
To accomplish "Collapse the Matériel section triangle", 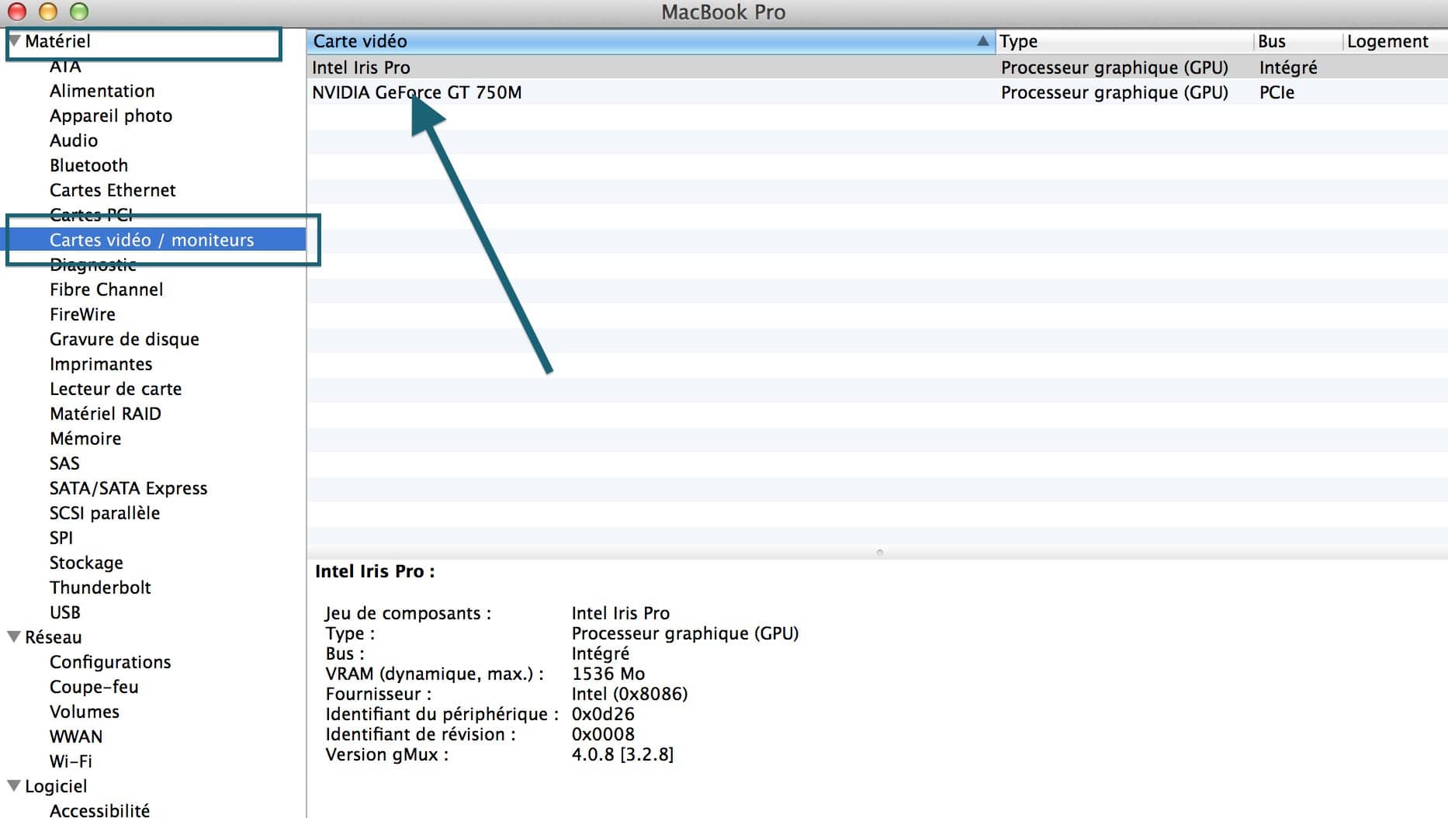I will [14, 41].
